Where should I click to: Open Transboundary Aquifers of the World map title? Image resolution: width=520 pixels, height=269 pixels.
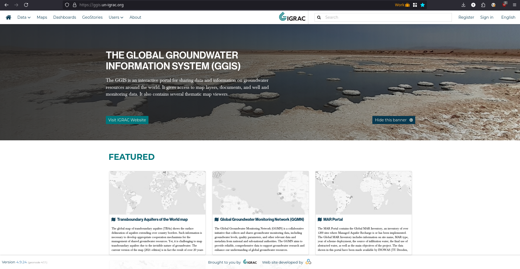(152, 219)
